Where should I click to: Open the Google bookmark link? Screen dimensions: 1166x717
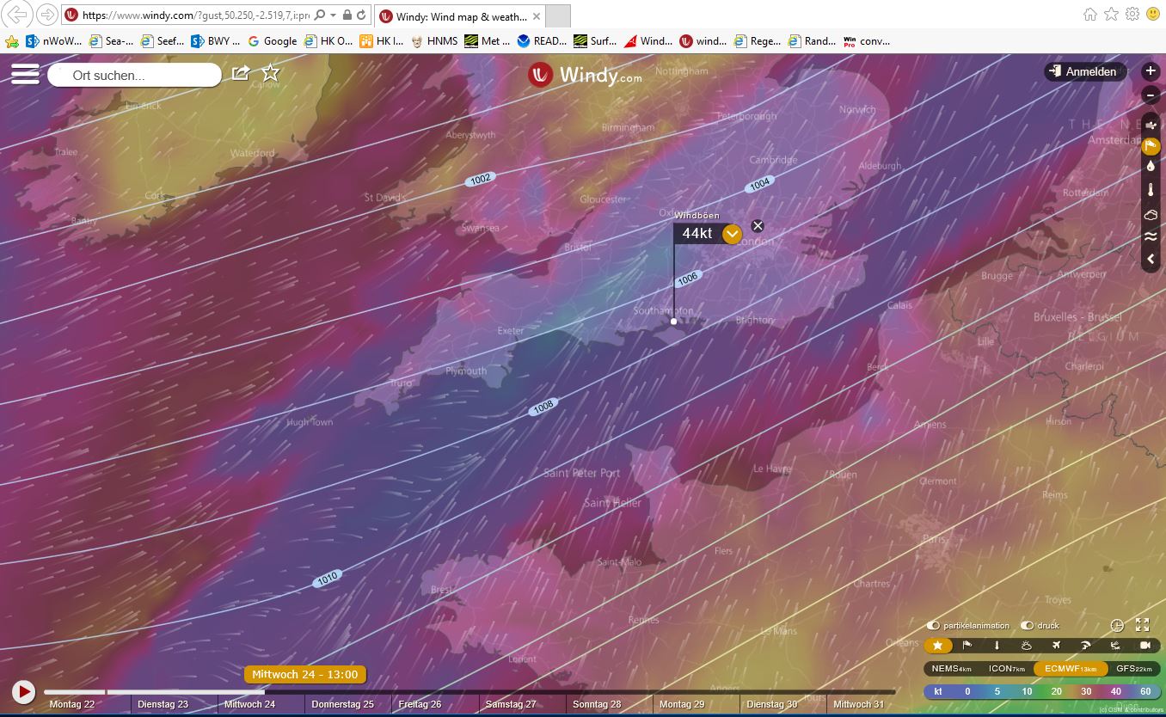(x=273, y=40)
